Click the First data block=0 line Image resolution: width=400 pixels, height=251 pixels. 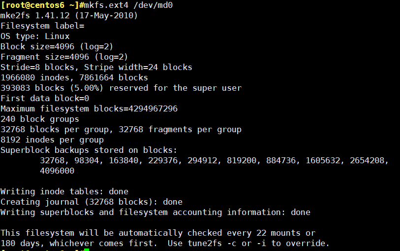pyautogui.click(x=45, y=99)
